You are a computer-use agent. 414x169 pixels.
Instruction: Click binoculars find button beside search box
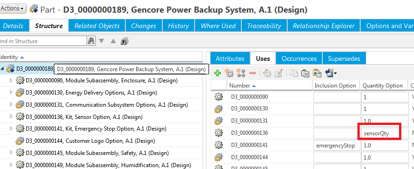tap(91, 41)
